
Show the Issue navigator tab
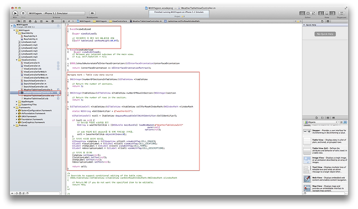tap(36, 21)
